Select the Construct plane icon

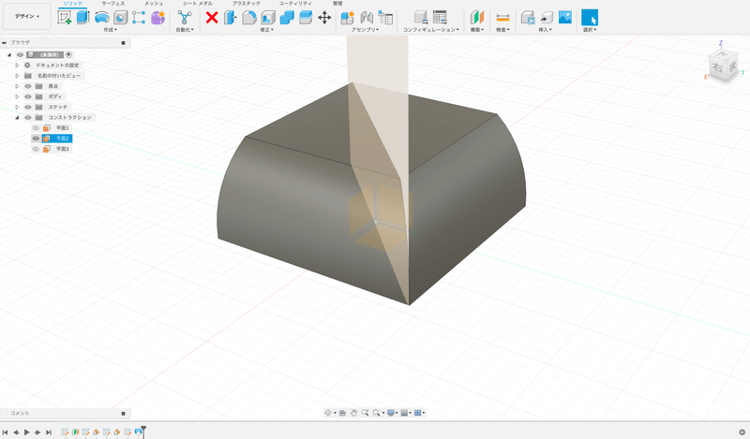click(477, 18)
